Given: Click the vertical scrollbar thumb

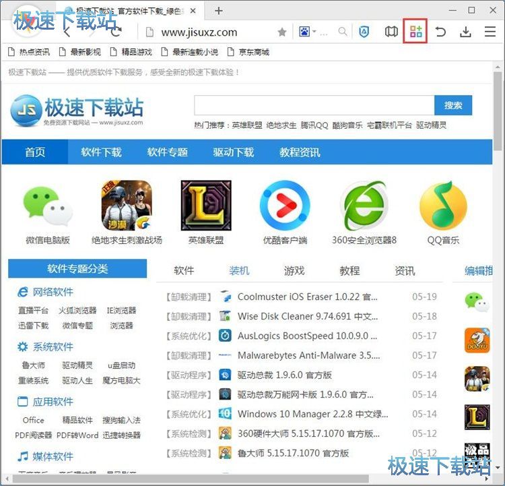Looking at the screenshot, I should [498, 110].
